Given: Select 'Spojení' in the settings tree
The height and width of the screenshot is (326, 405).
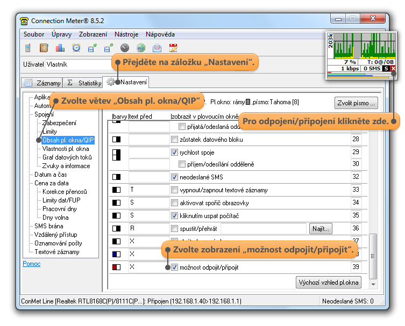Looking at the screenshot, I should (x=44, y=114).
